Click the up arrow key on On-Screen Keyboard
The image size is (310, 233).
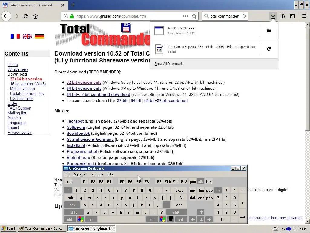[x=201, y=212]
